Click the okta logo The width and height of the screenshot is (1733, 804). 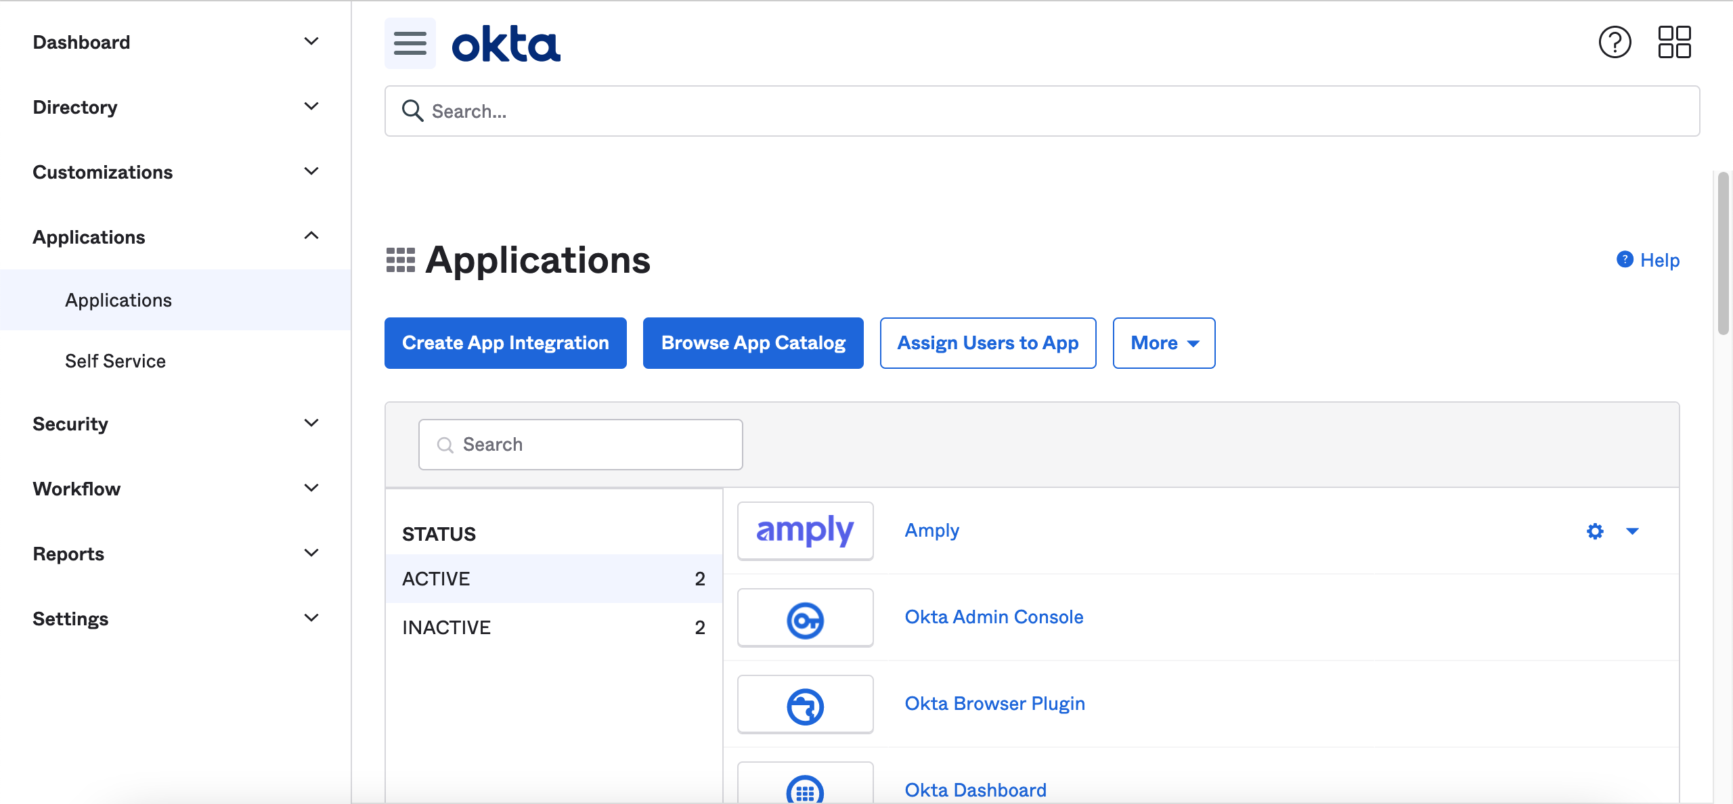tap(506, 44)
